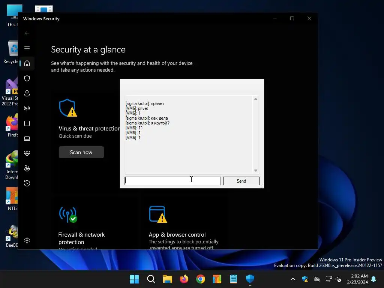The image size is (384, 288).
Task: Click the Firewall & network protection tile icon
Action: (68, 215)
